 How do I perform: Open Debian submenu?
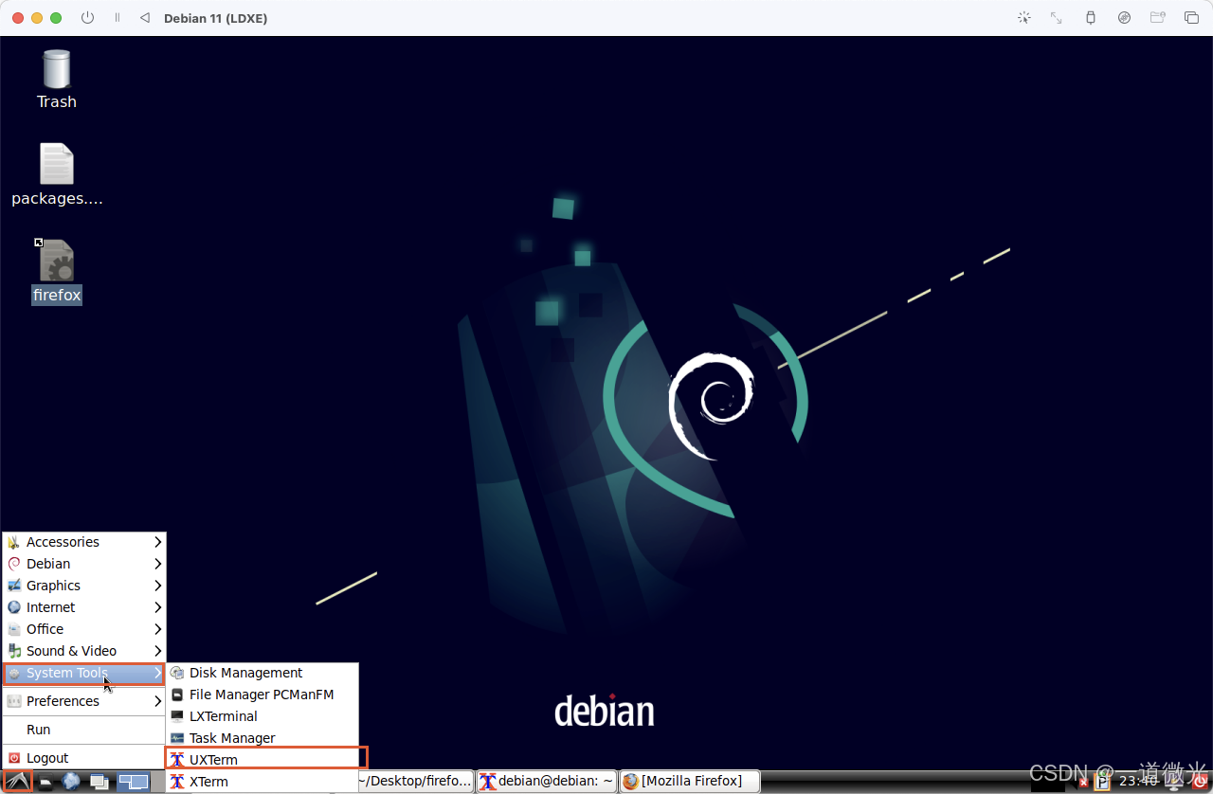(x=84, y=564)
